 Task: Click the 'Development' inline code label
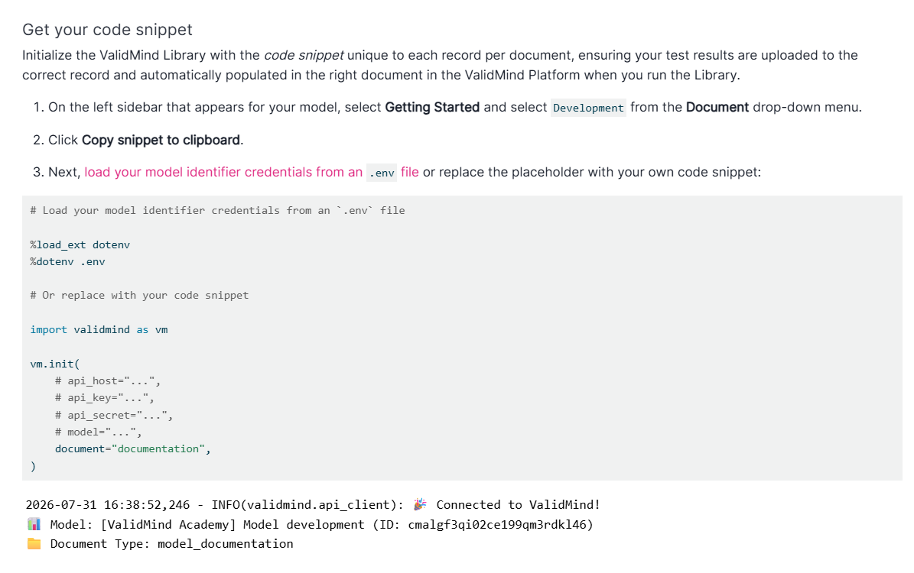[588, 108]
